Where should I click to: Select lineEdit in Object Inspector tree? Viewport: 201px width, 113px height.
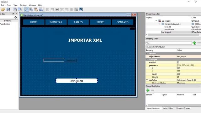point(167,27)
